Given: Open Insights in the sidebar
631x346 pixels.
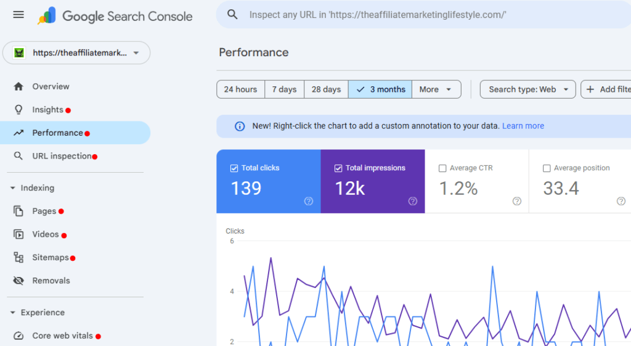Looking at the screenshot, I should click(48, 110).
